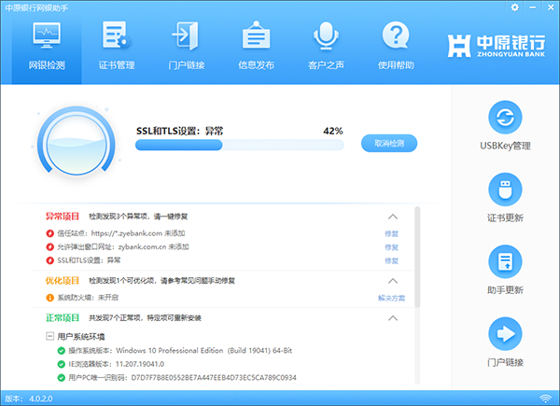The image size is (560, 406).
Task: Click the 42% progress value text
Action: tap(333, 131)
